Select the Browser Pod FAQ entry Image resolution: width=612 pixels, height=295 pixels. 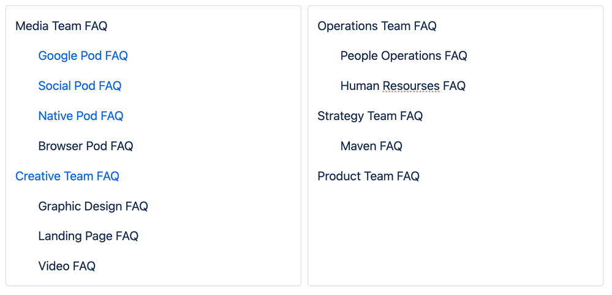coord(86,146)
